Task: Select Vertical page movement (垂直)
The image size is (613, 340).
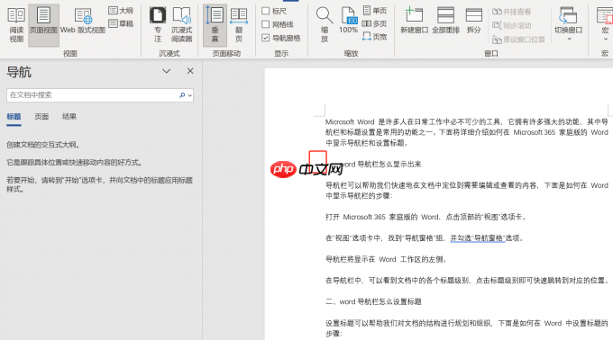Action: [215, 25]
